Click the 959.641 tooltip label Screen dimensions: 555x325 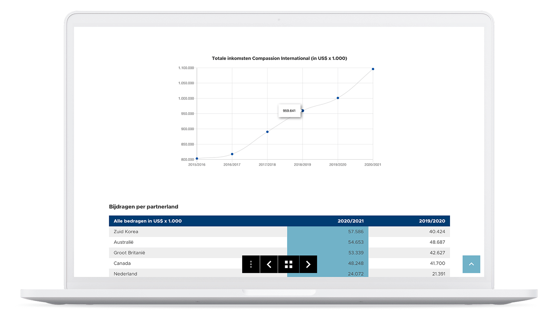(289, 111)
